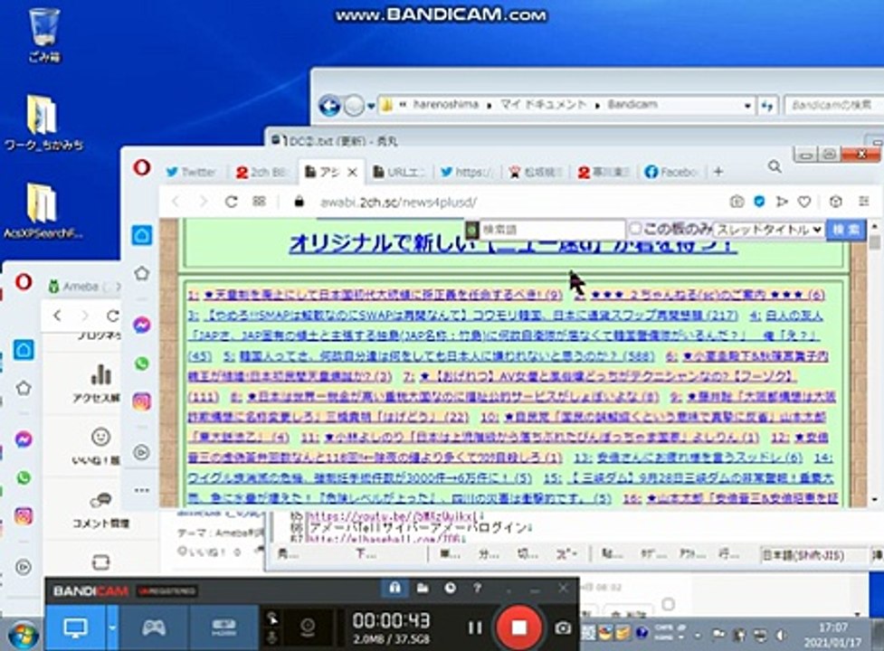Open the スレッドタイトル dropdown
Viewport: 884px width, 651px height.
(769, 230)
